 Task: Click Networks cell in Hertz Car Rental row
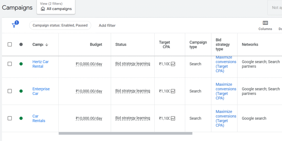(261, 64)
